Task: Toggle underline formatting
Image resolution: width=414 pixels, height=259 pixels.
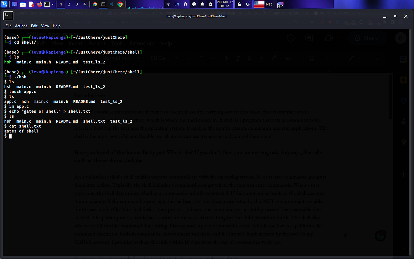Action: 249,58
